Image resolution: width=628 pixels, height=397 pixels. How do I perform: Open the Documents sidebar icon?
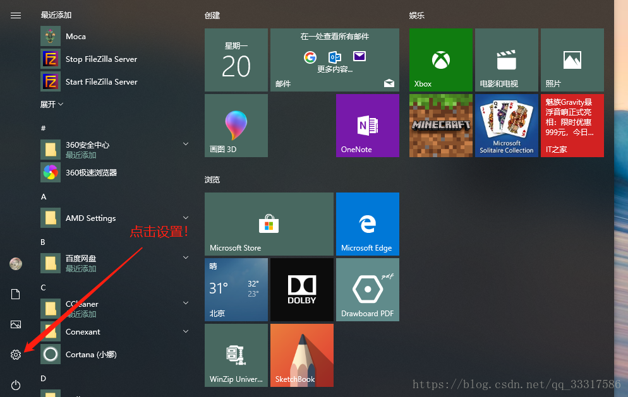click(16, 294)
